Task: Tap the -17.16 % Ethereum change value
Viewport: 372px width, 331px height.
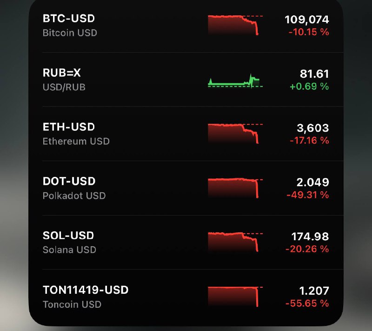Action: (308, 141)
